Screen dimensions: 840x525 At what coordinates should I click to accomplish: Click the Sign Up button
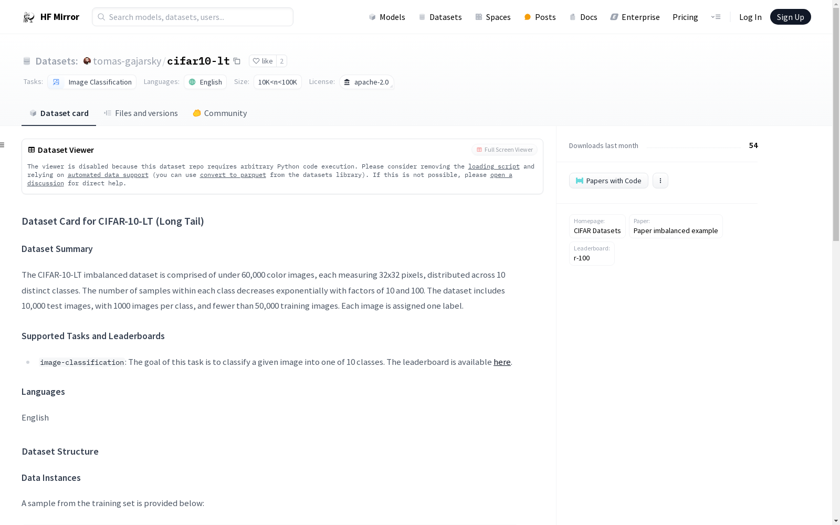pyautogui.click(x=790, y=17)
